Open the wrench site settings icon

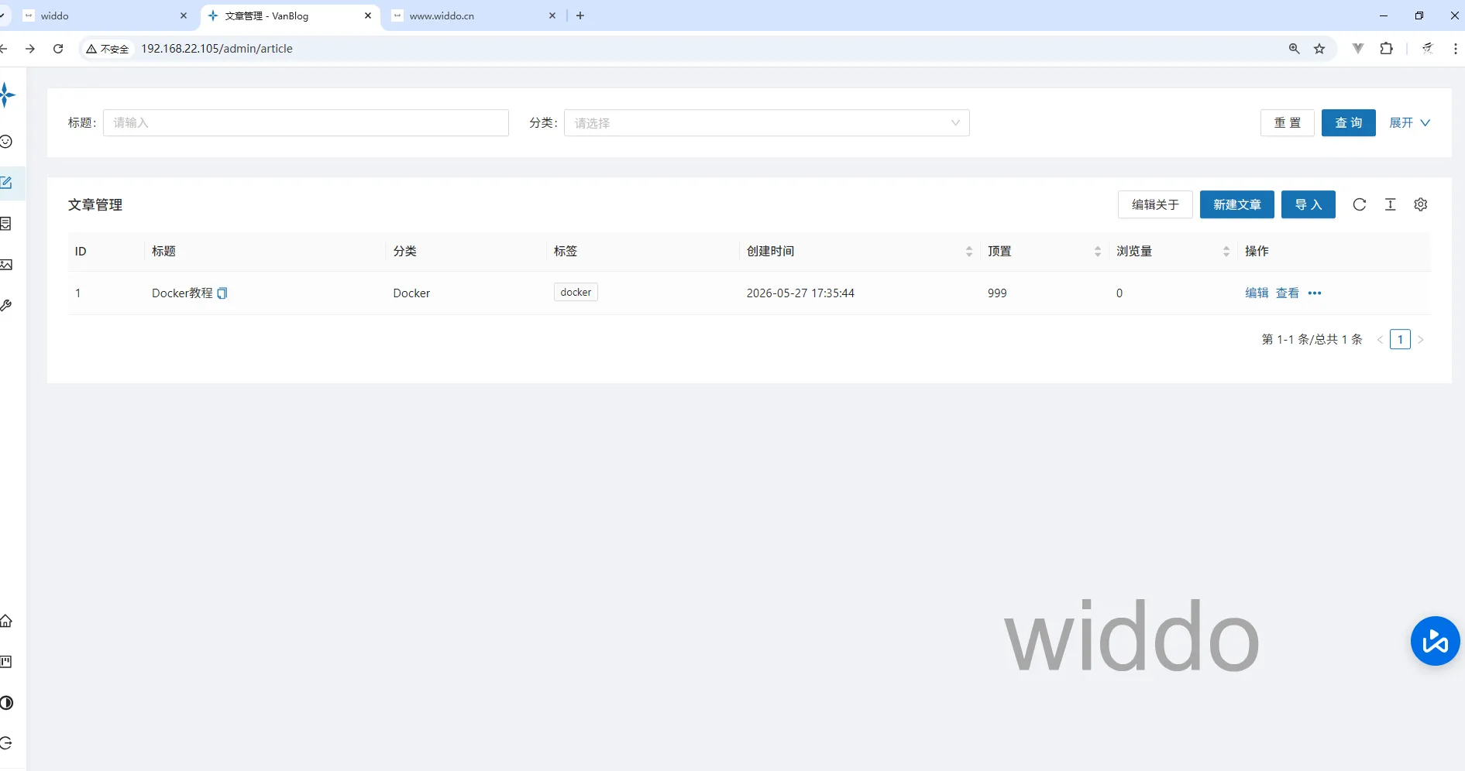(6, 306)
